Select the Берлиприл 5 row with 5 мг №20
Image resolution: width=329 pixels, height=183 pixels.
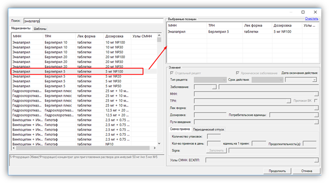(84, 76)
